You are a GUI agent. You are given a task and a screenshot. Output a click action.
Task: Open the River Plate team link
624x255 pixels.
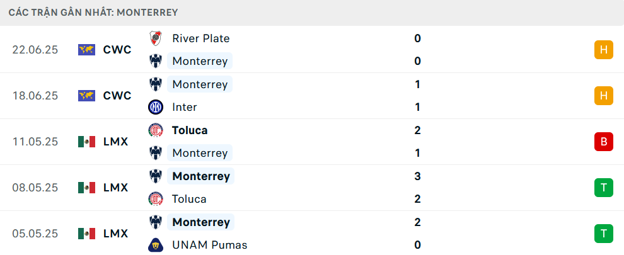(201, 38)
